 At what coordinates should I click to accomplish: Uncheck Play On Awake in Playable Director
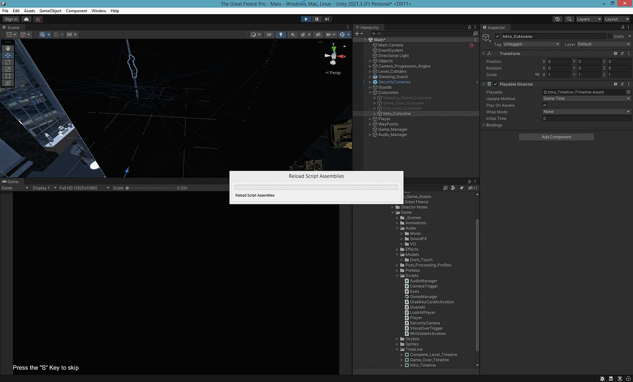[x=545, y=104]
